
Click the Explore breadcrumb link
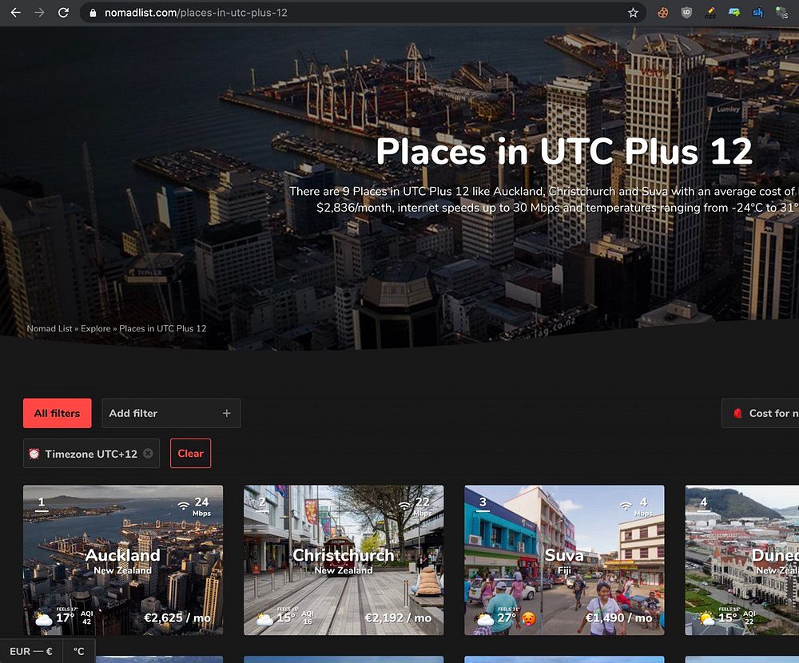tap(95, 328)
